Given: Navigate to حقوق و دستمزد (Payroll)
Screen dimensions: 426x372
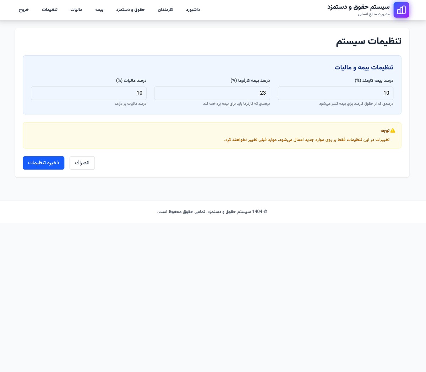Looking at the screenshot, I should (130, 10).
